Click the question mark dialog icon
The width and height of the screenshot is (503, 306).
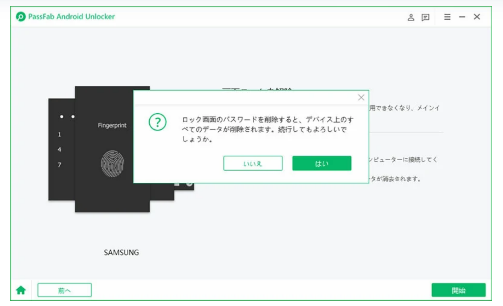click(x=157, y=122)
